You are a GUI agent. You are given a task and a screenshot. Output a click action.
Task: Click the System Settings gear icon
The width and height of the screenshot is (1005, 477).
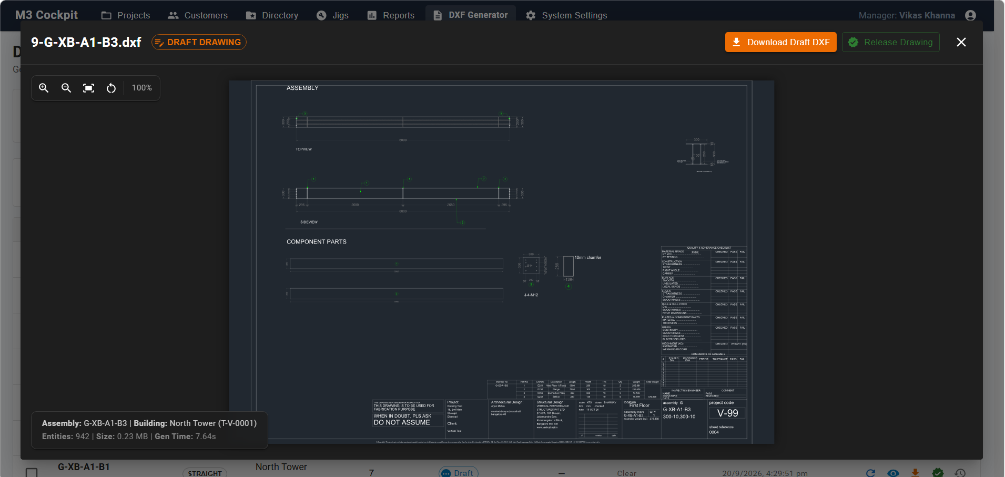click(531, 15)
